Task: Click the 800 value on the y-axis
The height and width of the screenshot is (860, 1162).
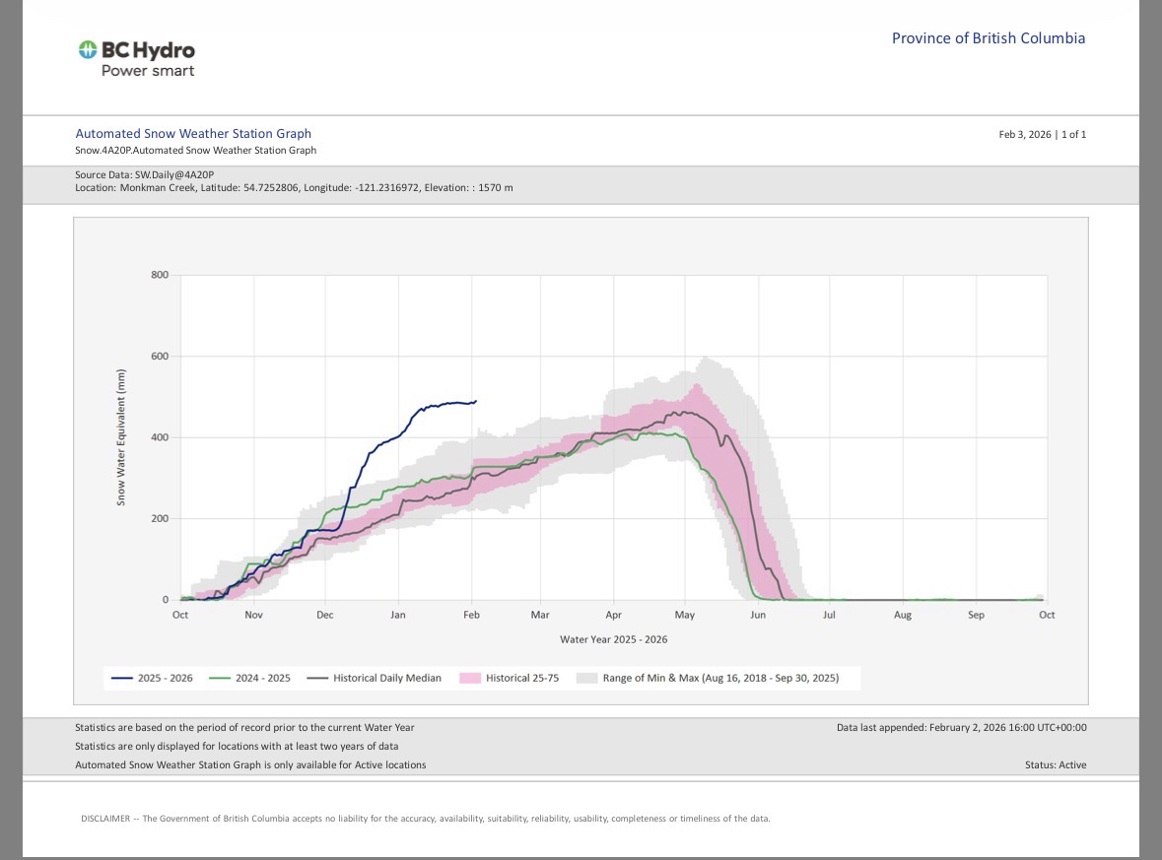Action: (x=160, y=275)
